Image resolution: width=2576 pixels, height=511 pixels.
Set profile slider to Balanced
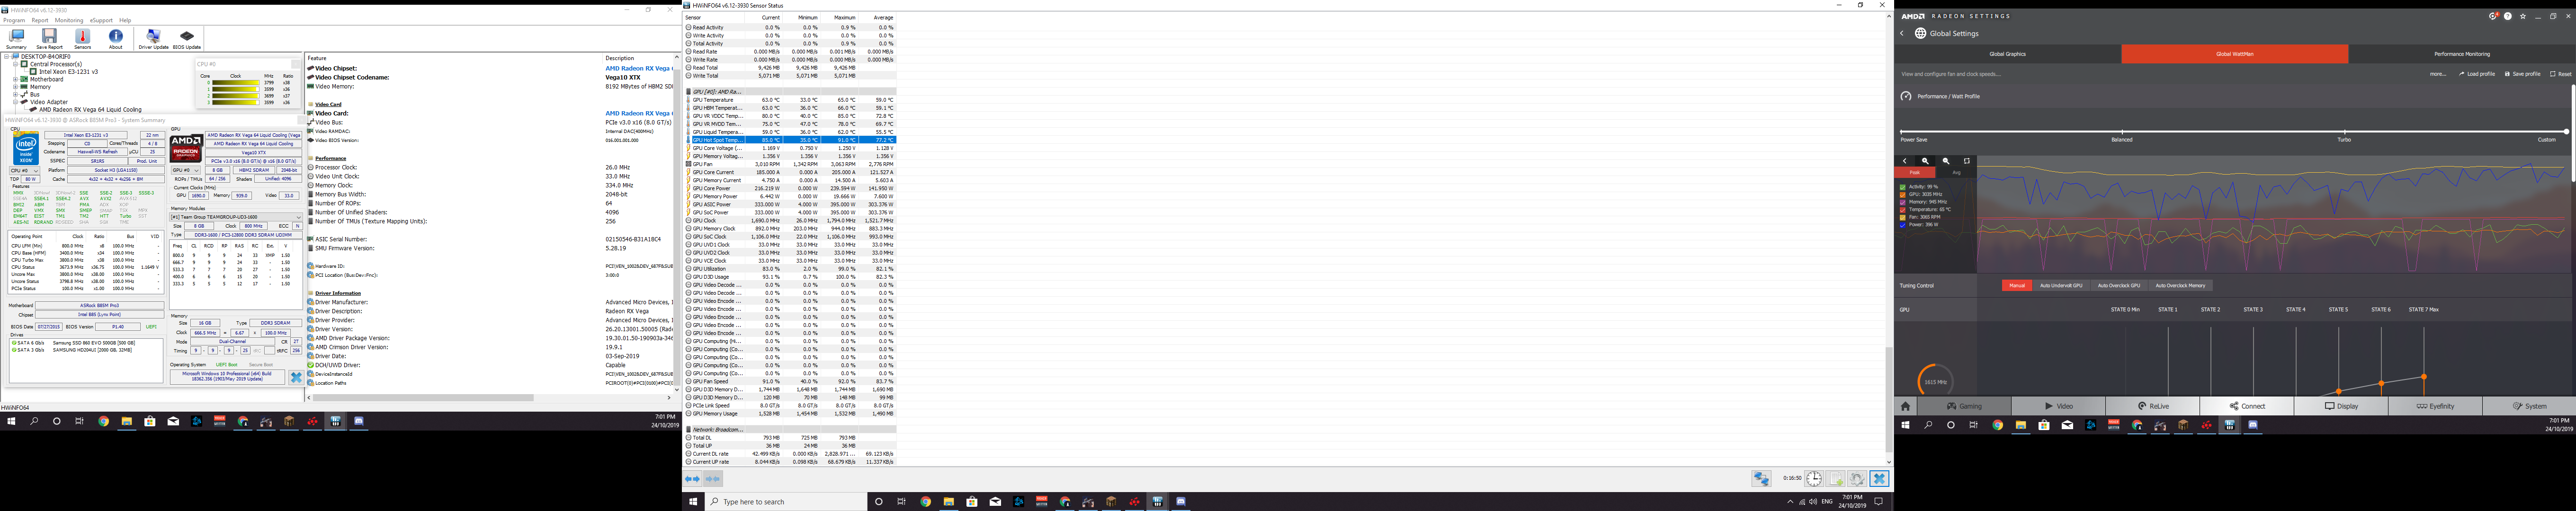click(2122, 131)
